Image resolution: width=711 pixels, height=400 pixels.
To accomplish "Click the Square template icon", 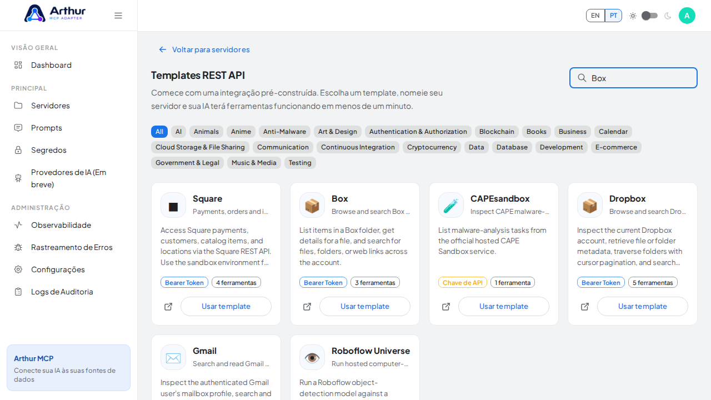I will (173, 205).
